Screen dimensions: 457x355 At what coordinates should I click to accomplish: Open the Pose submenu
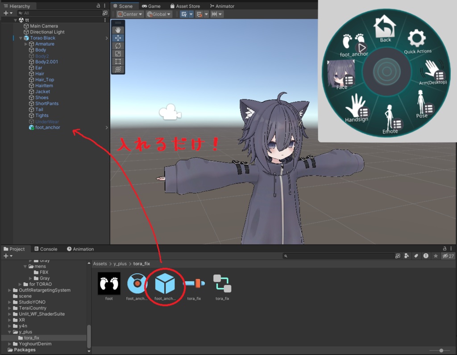tap(424, 104)
